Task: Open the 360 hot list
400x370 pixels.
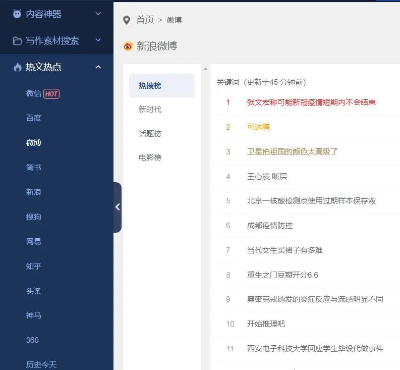Action: click(x=32, y=340)
